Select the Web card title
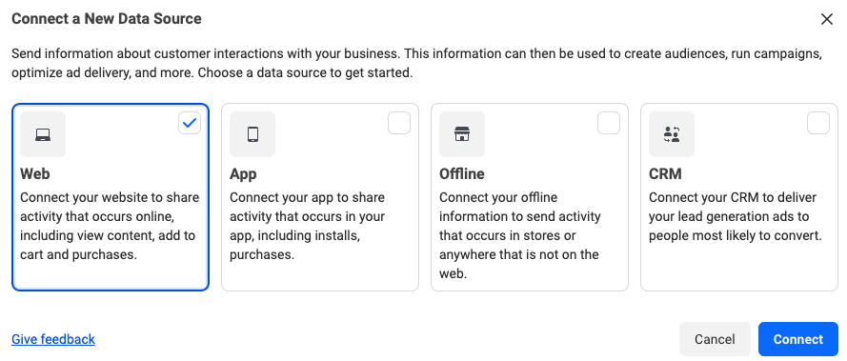Screen dimensions: 847x361 click(x=35, y=174)
